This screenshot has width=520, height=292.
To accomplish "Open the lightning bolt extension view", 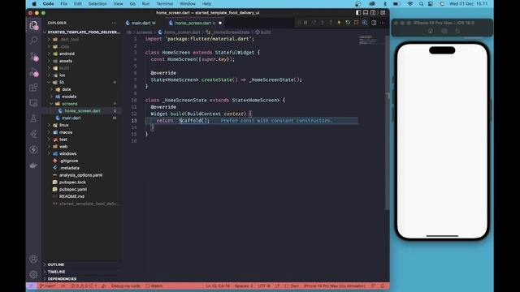I will (33, 149).
